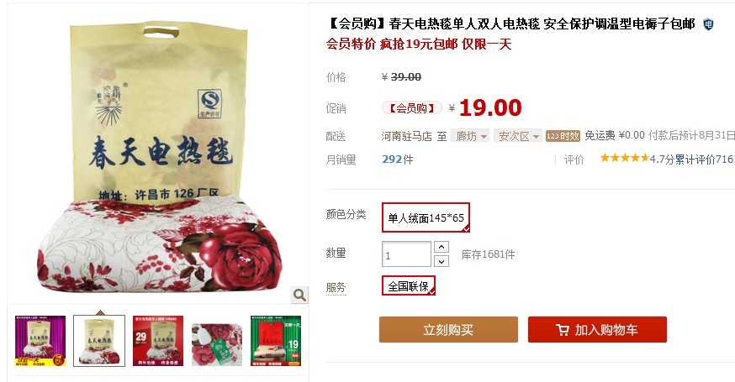Open the 累计评价 reviews link
This screenshot has height=382, width=735.
[x=704, y=160]
